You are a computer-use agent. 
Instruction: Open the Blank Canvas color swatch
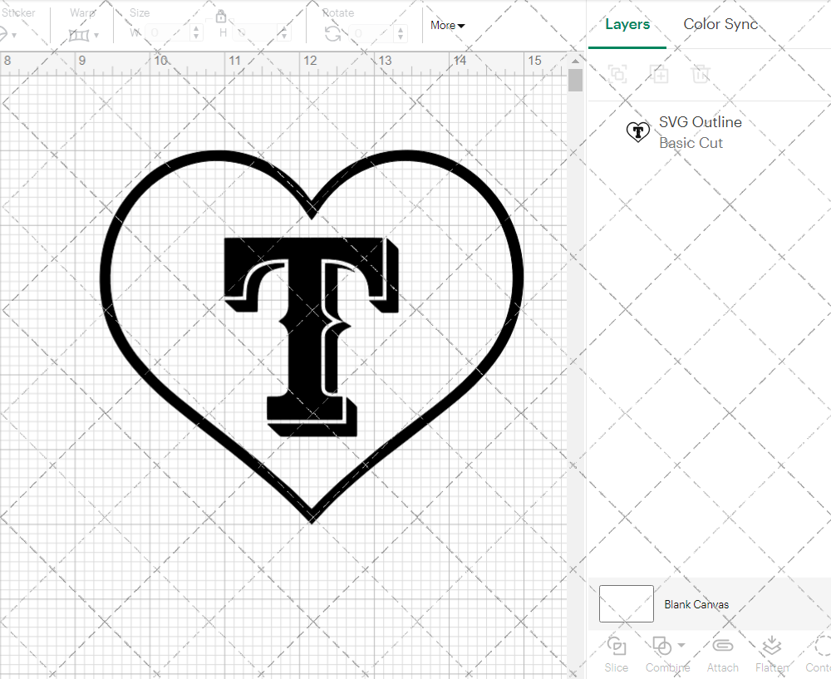[x=626, y=604]
